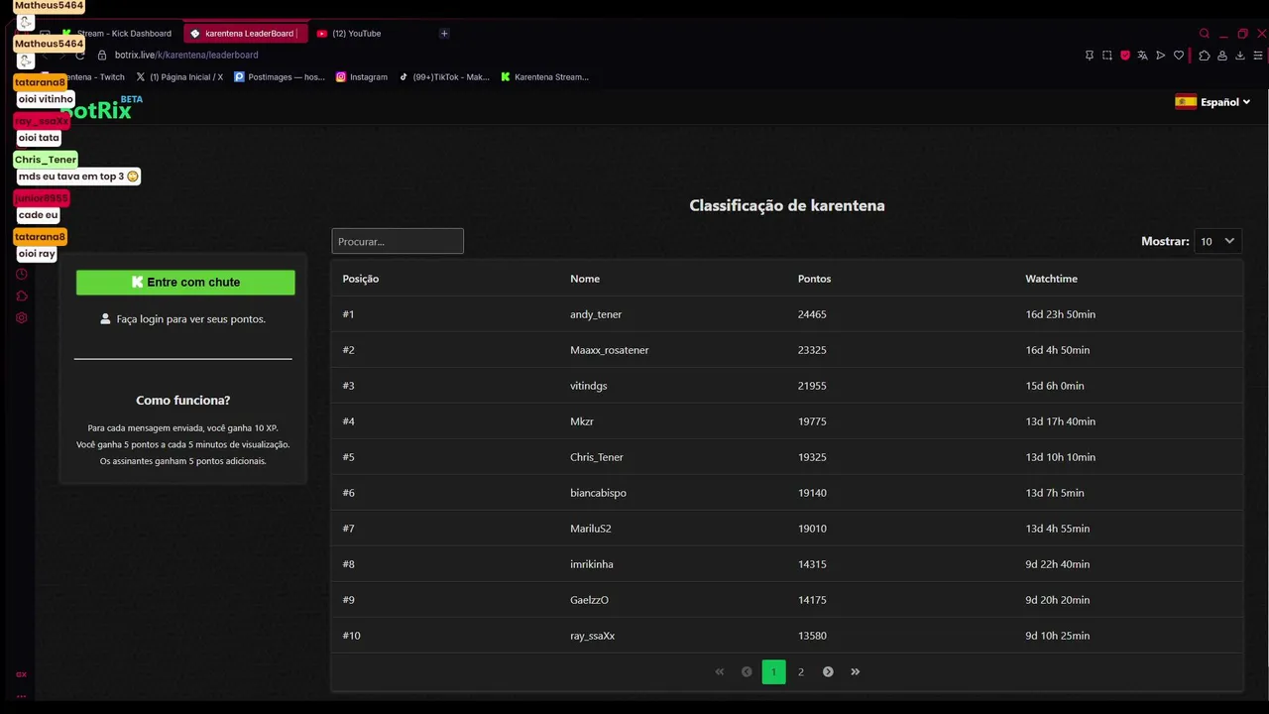
Task: Jump to last page double arrow
Action: click(856, 671)
